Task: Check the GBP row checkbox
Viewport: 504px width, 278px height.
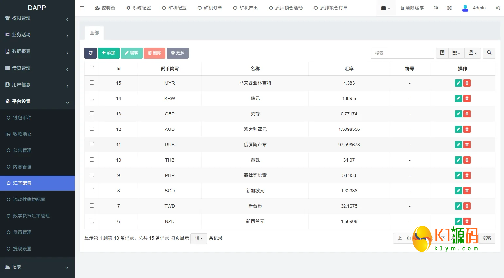Action: (x=92, y=113)
